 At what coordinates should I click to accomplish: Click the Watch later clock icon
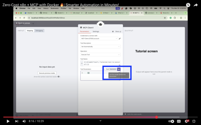(188, 5)
